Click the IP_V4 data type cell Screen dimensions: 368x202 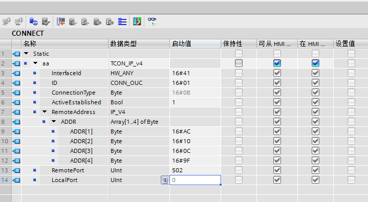[139, 112]
